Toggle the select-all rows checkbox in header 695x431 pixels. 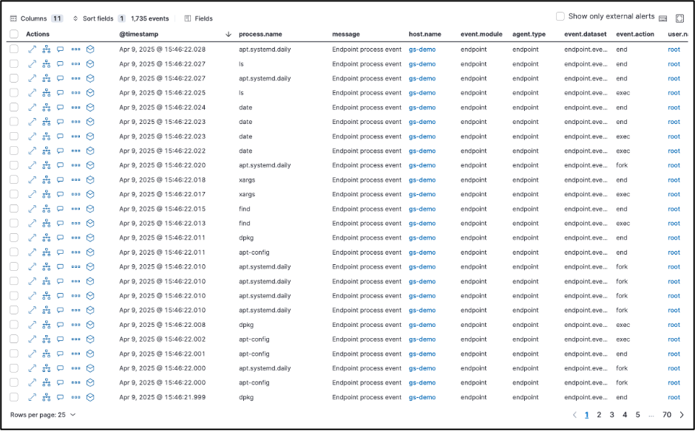click(x=14, y=34)
